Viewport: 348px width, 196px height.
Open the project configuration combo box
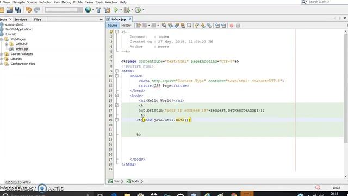pos(64,10)
